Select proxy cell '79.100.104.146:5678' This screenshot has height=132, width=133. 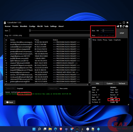41,42
